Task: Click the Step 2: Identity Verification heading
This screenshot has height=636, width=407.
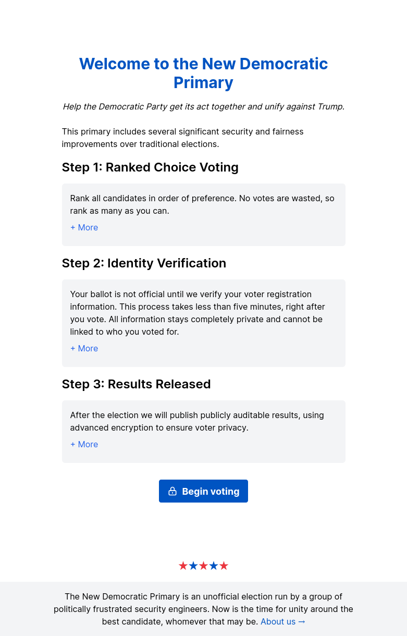Action: [x=144, y=263]
